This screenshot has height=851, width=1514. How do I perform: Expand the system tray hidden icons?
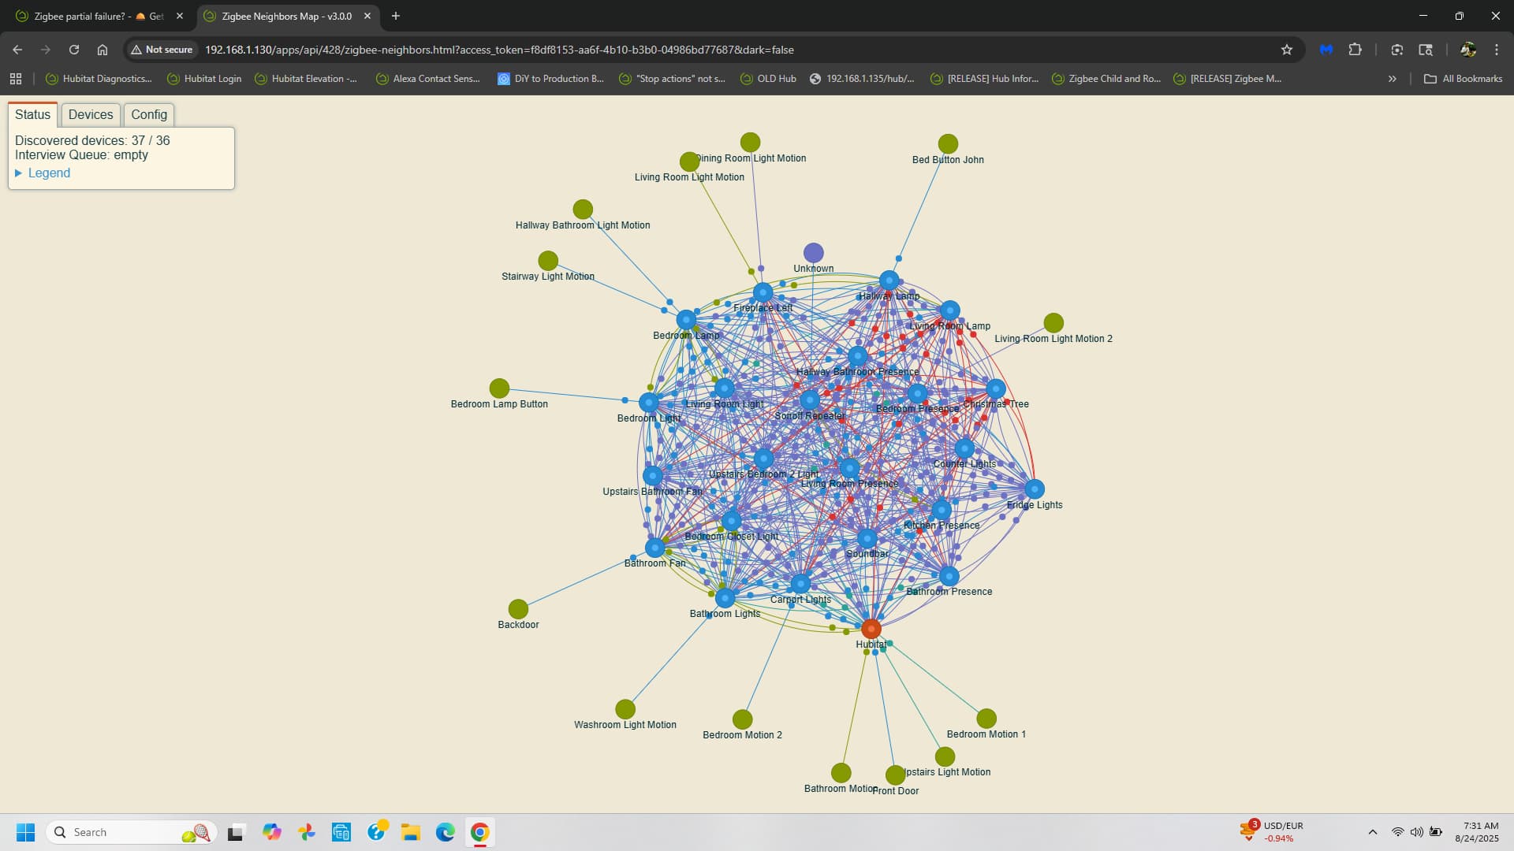pos(1372,832)
